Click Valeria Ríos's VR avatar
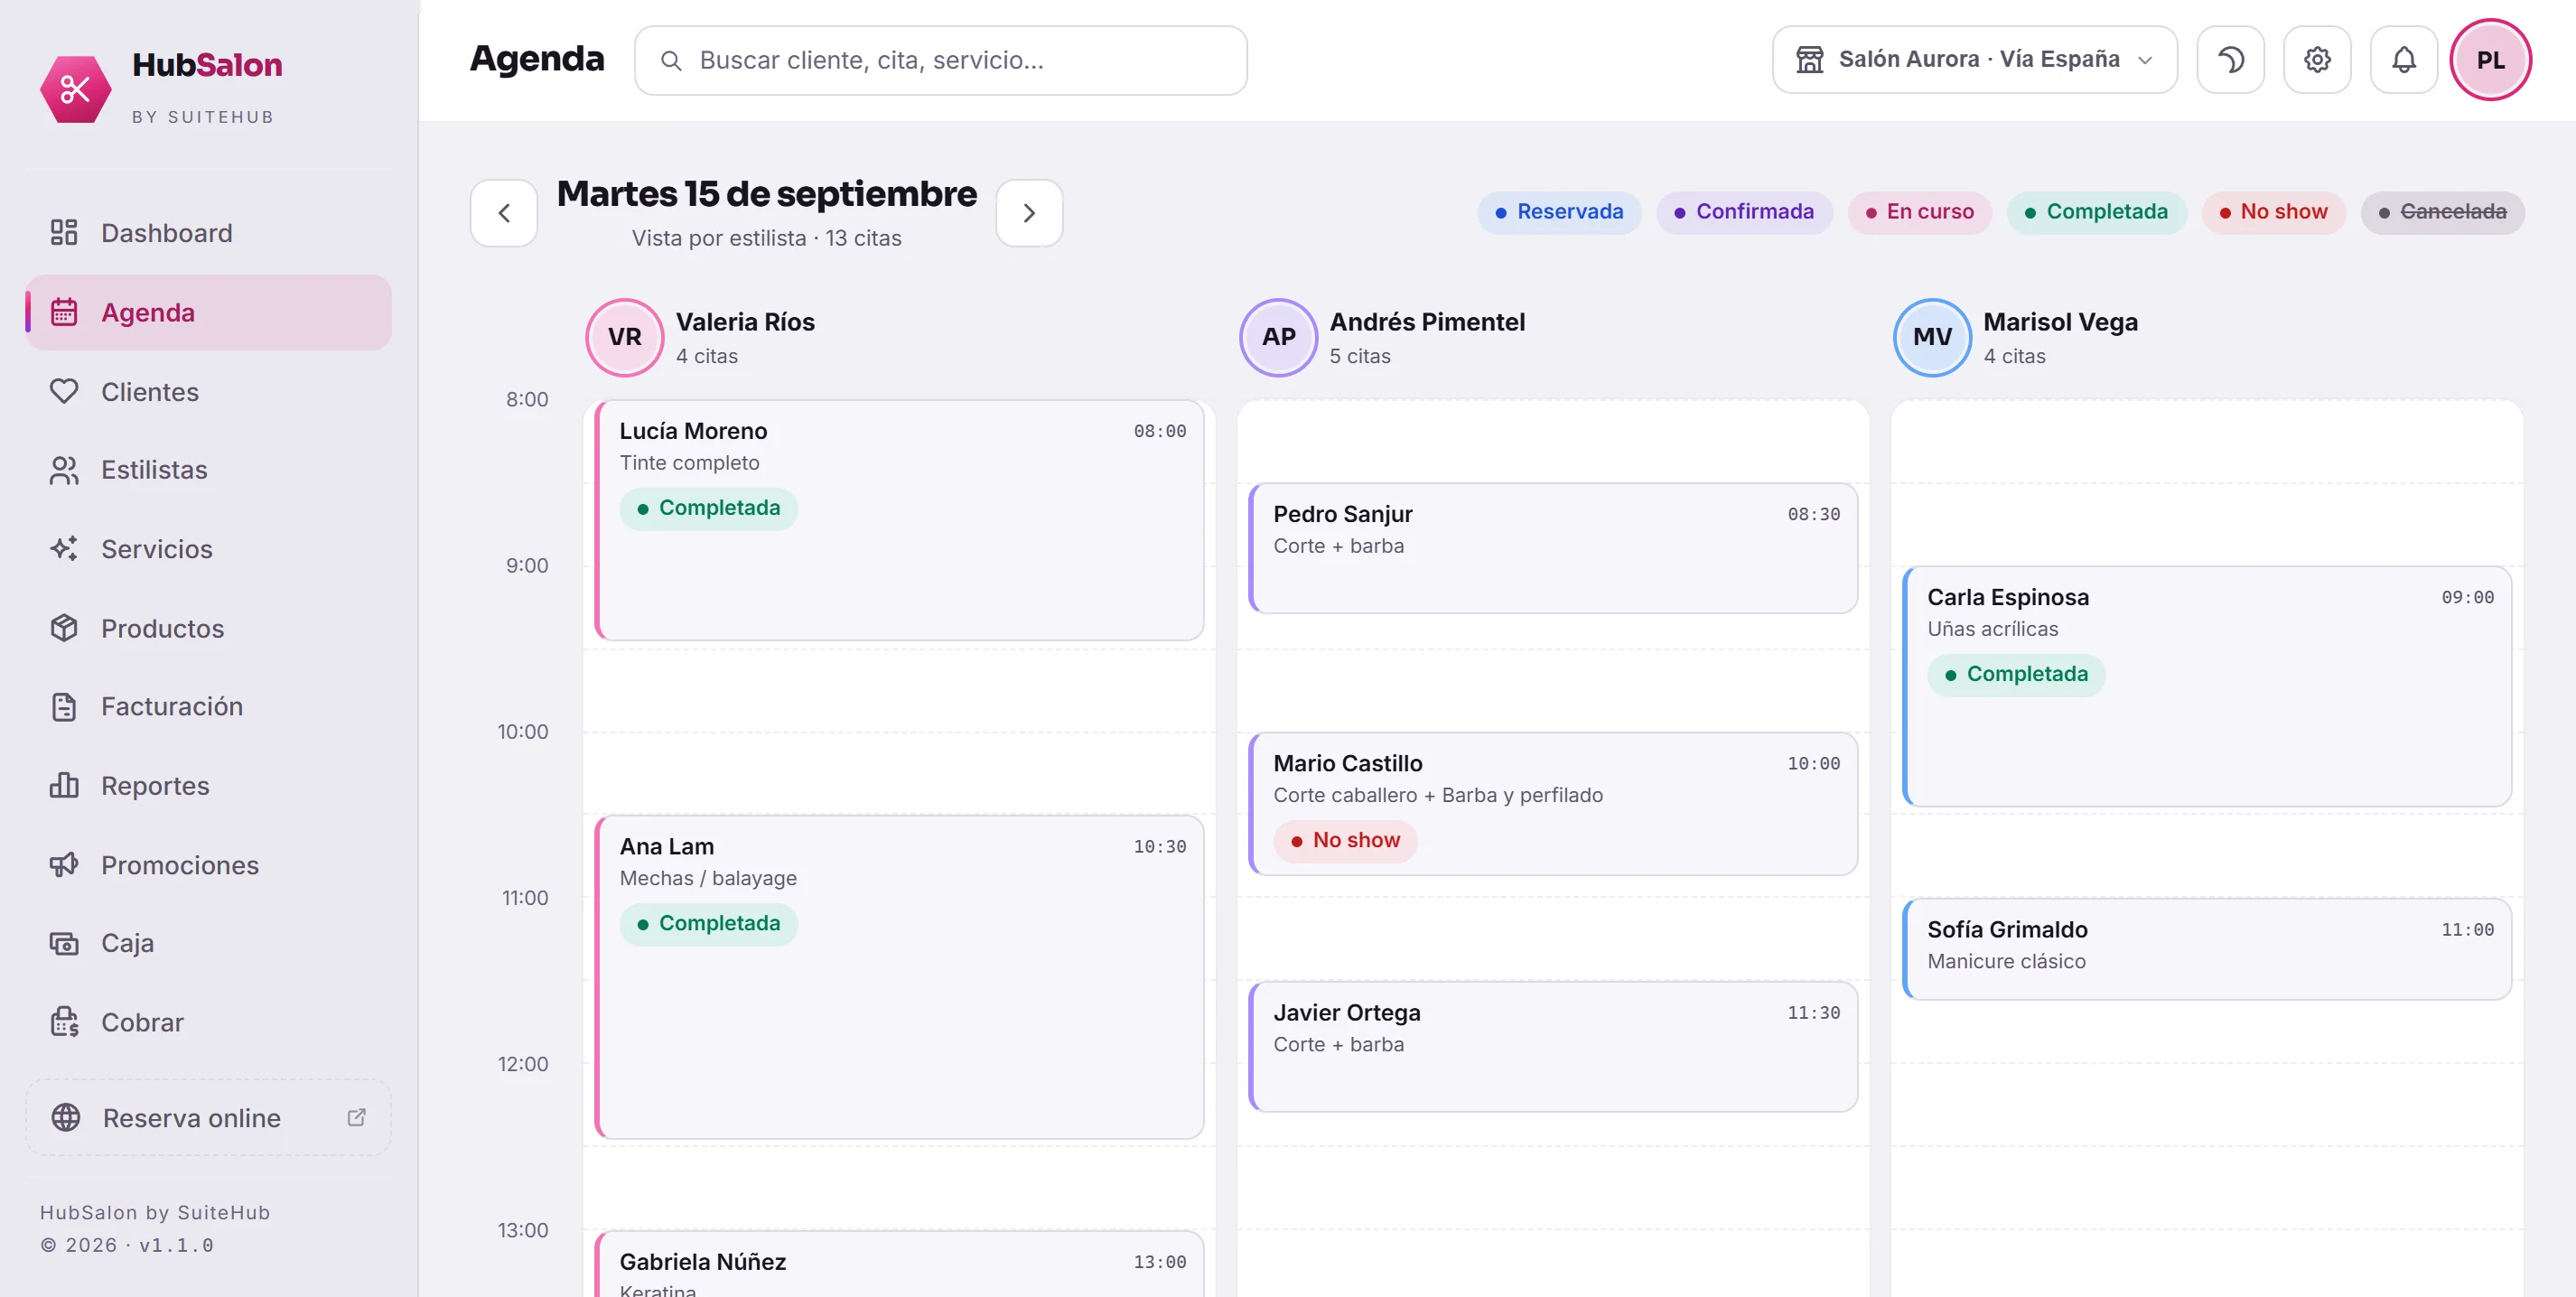 coord(625,337)
